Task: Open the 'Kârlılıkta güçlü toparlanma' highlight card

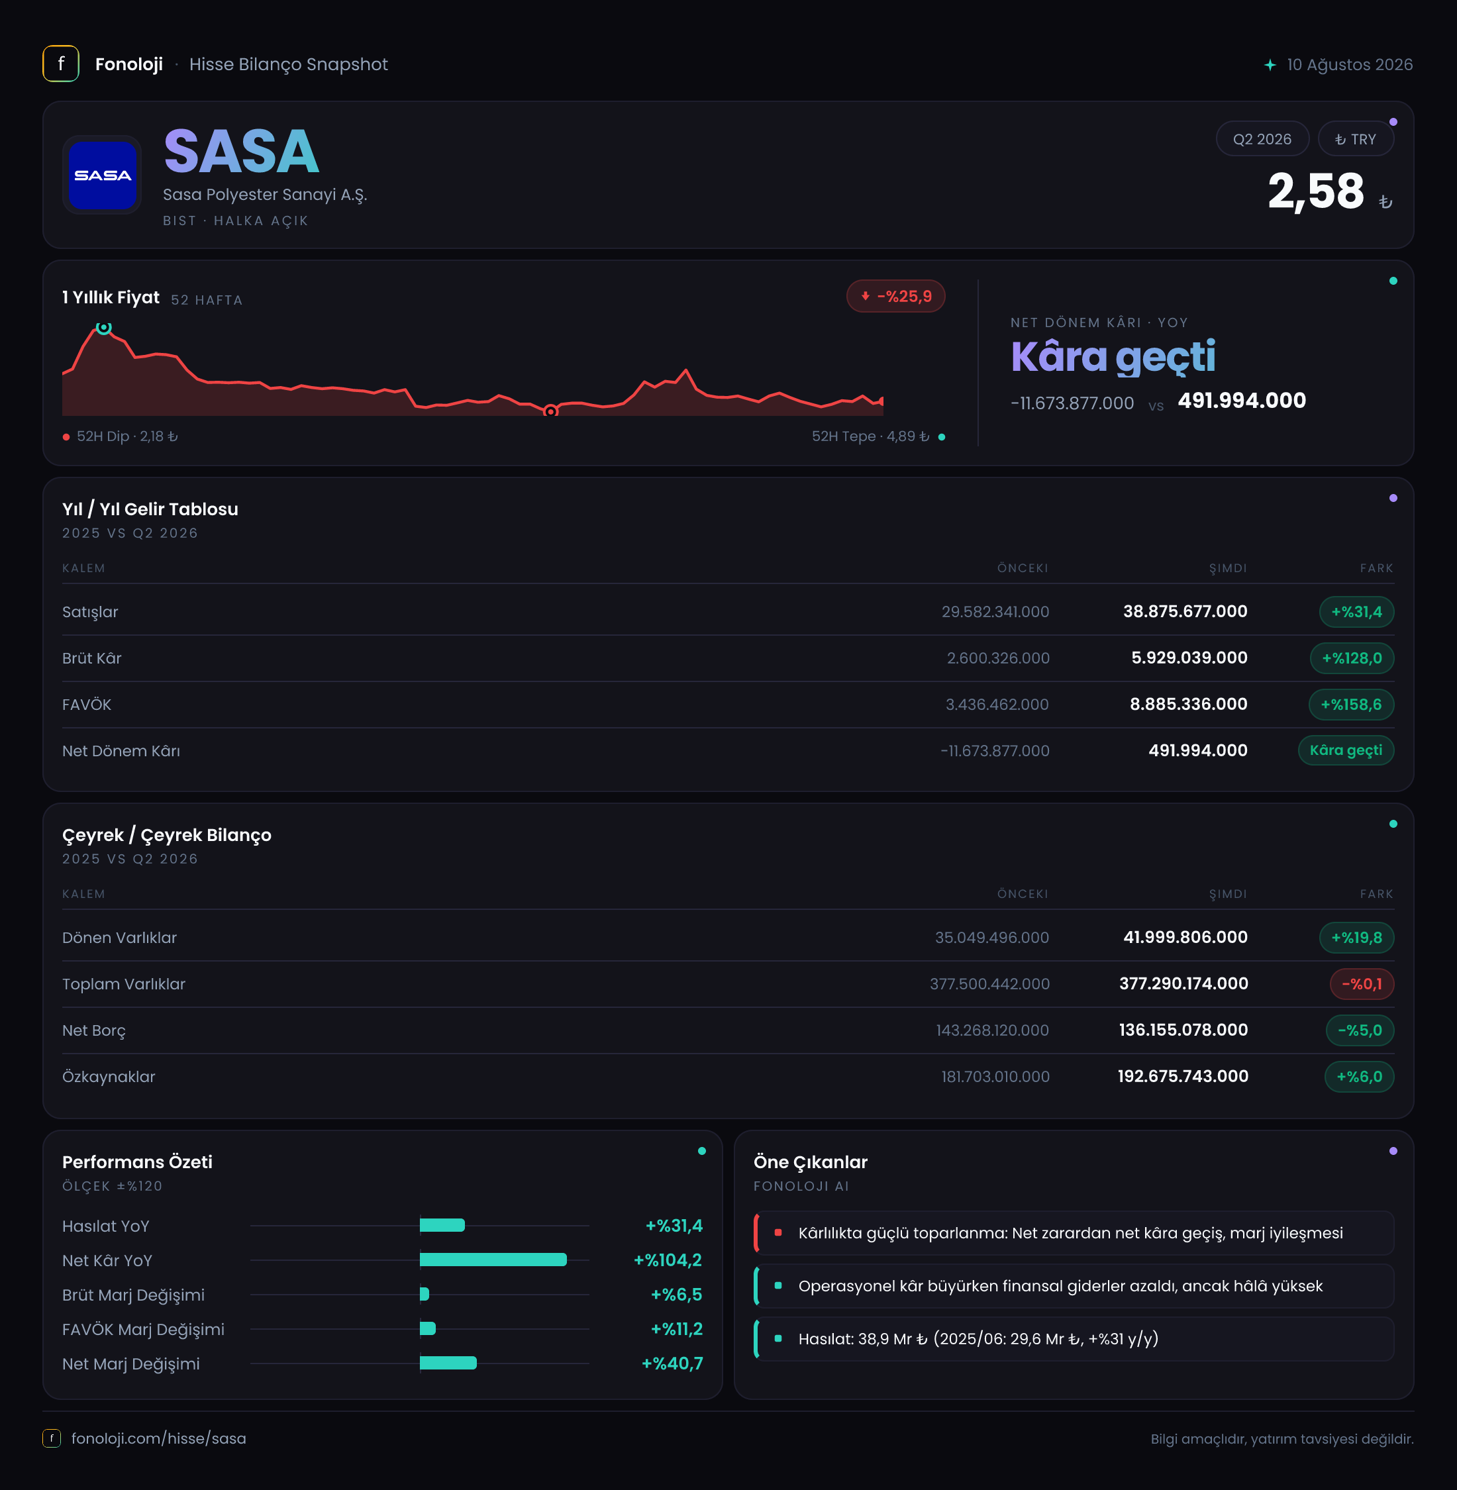Action: pos(1074,1233)
